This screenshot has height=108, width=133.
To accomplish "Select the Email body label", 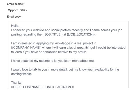I will [x=14, y=17].
